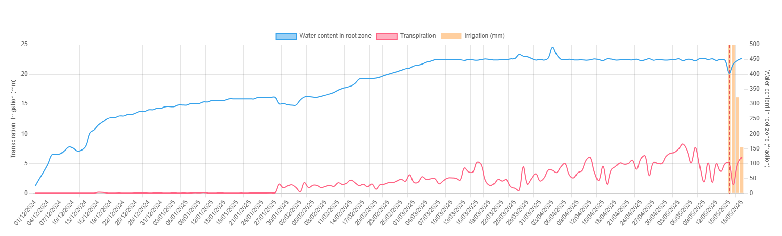Click the orange Irrigation legend swatch

point(450,36)
